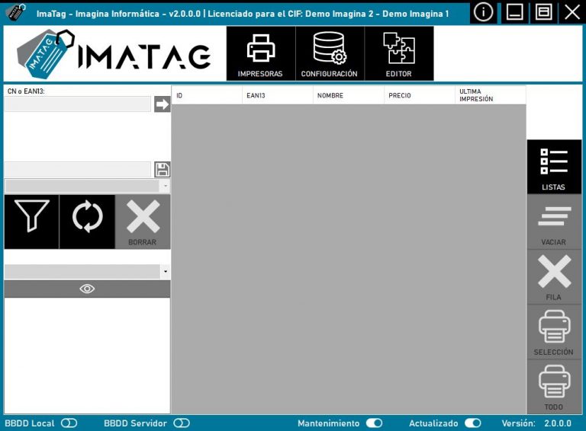Viewport: 586px width, 431px height.
Task: Sort by the ID column header
Action: [x=207, y=95]
